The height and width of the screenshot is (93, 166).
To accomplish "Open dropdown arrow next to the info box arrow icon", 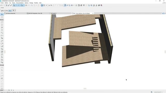I will (x=15, y=10).
